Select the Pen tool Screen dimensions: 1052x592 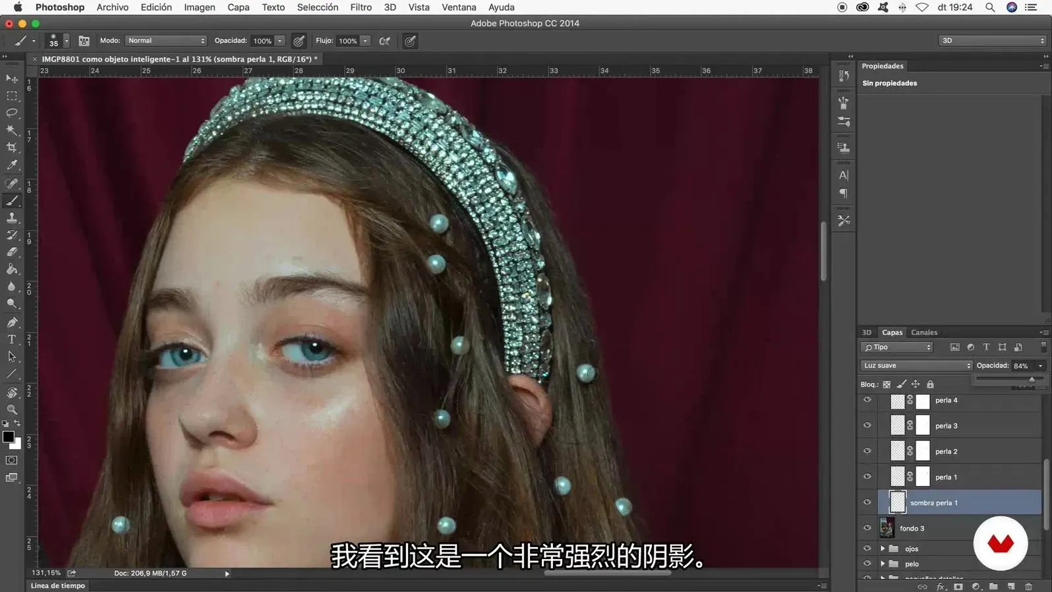(12, 322)
